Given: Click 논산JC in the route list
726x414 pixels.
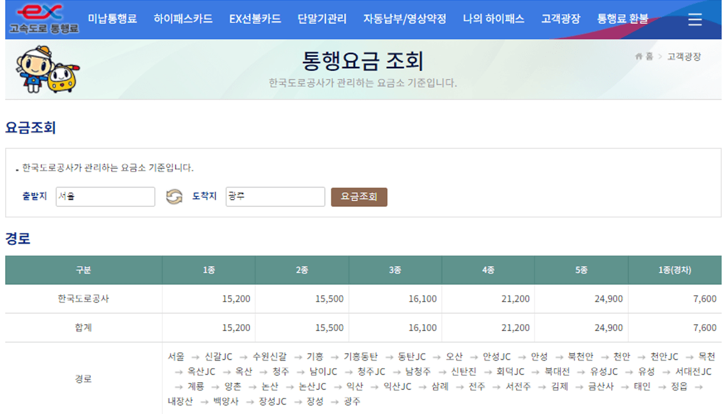Looking at the screenshot, I should [312, 386].
